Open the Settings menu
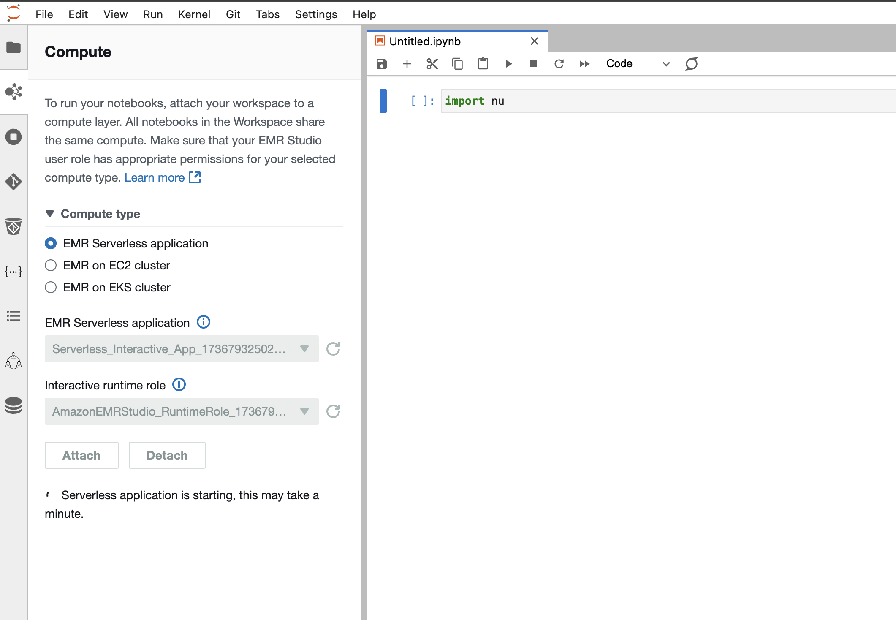896x620 pixels. coord(316,14)
